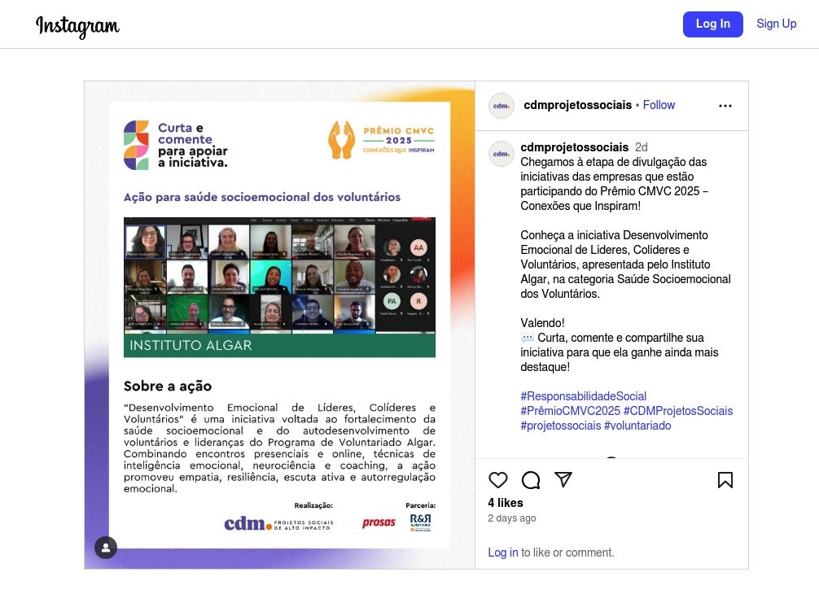Click the Log In button
This screenshot has width=819, height=594.
click(712, 24)
